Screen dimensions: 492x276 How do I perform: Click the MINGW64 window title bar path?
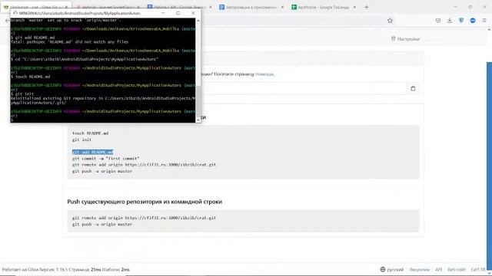(80, 13)
